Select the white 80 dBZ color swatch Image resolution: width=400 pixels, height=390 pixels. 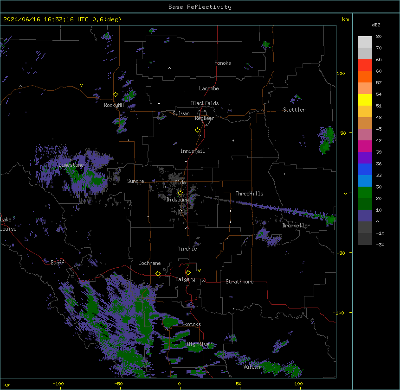[x=365, y=42]
